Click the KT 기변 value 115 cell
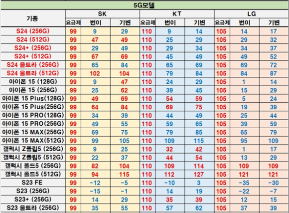 click(199, 141)
